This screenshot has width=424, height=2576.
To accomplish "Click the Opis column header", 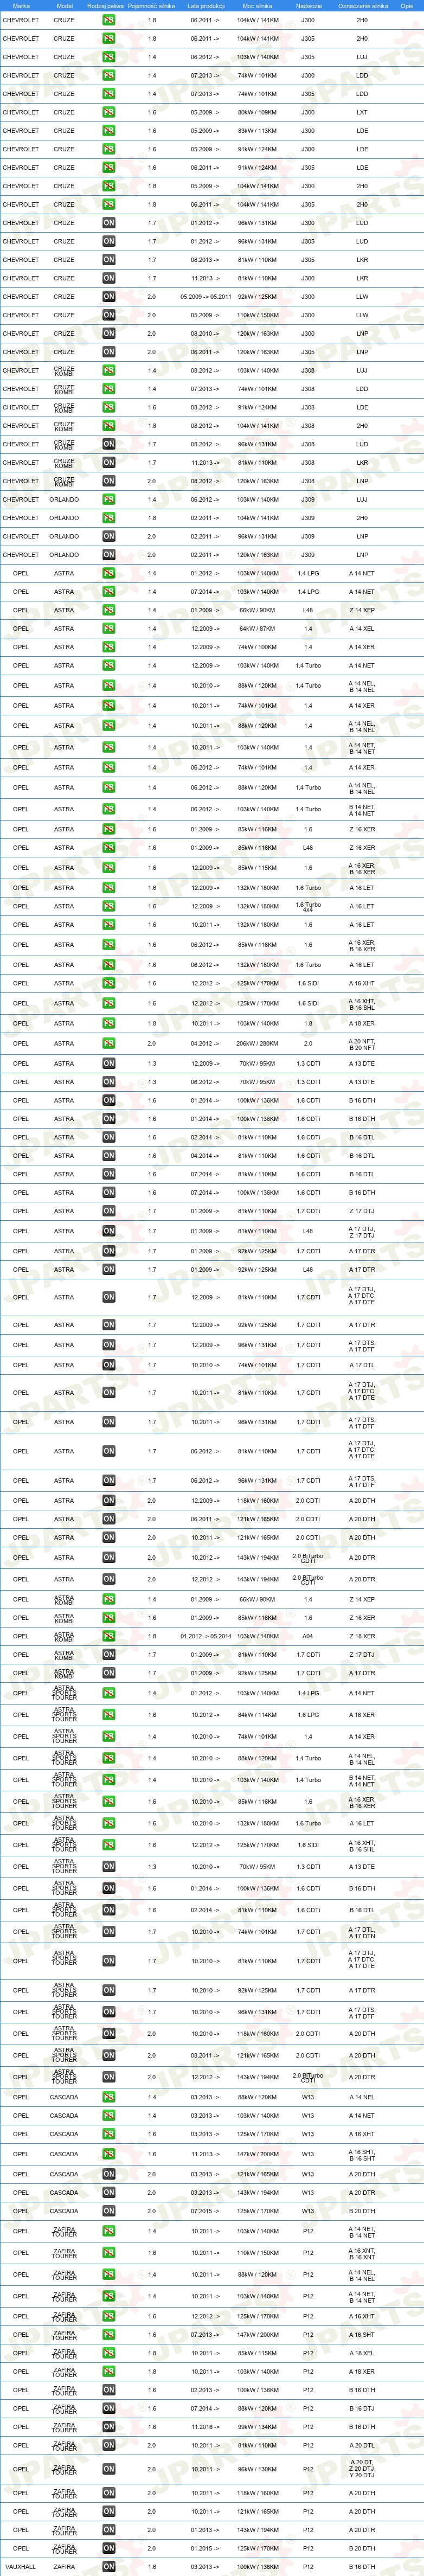I will click(406, 6).
